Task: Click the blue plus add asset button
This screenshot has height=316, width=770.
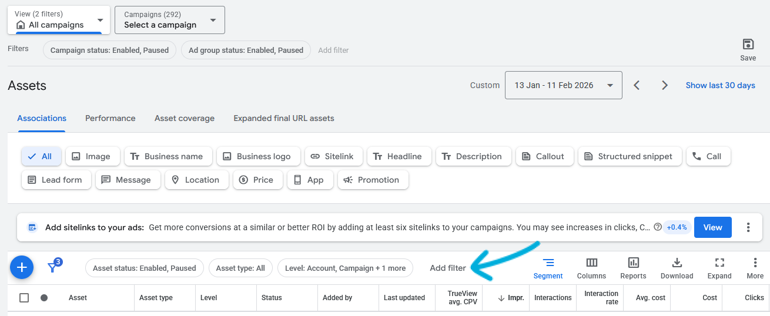Action: coord(22,268)
